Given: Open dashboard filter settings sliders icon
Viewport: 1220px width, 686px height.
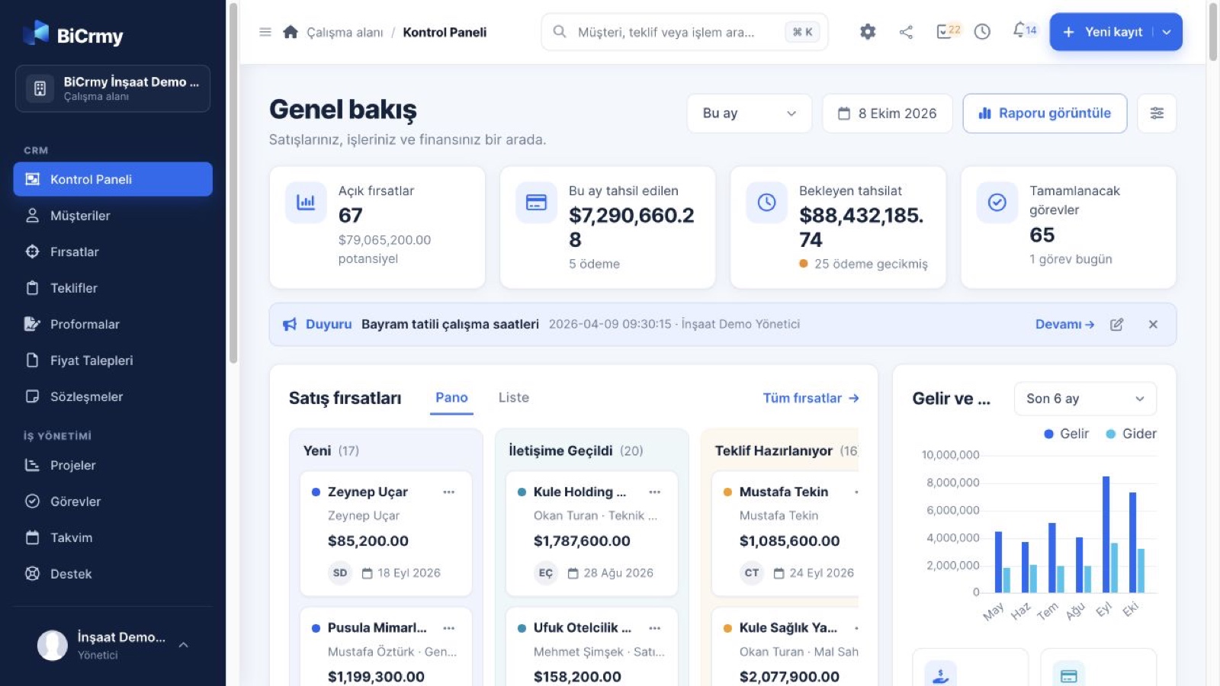Looking at the screenshot, I should (x=1157, y=114).
